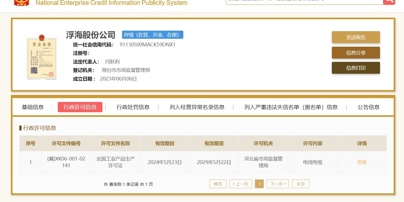
Task: Go to 末页 last page
Action: click(300, 184)
